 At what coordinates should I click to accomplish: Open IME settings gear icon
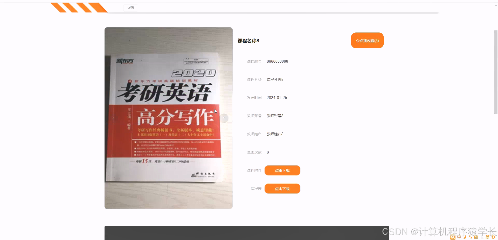click(493, 237)
